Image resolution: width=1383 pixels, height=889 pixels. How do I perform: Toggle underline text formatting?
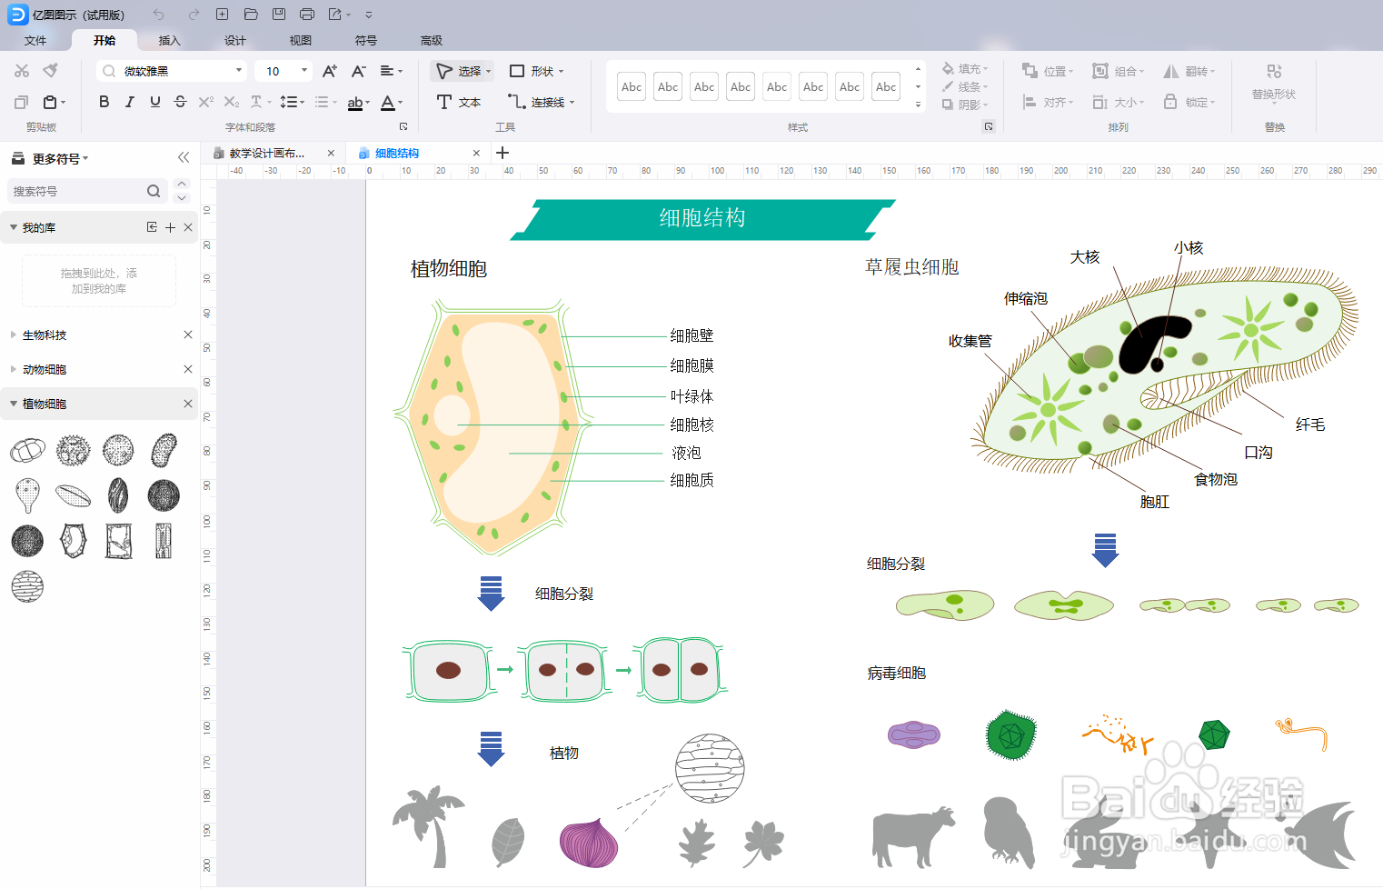(154, 102)
